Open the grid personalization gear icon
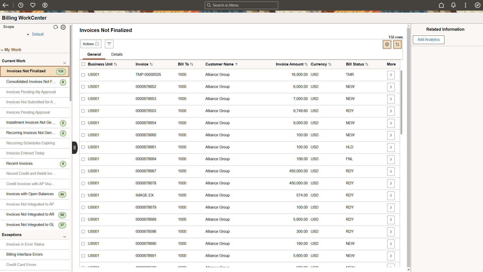The height and width of the screenshot is (272, 483). point(387,44)
